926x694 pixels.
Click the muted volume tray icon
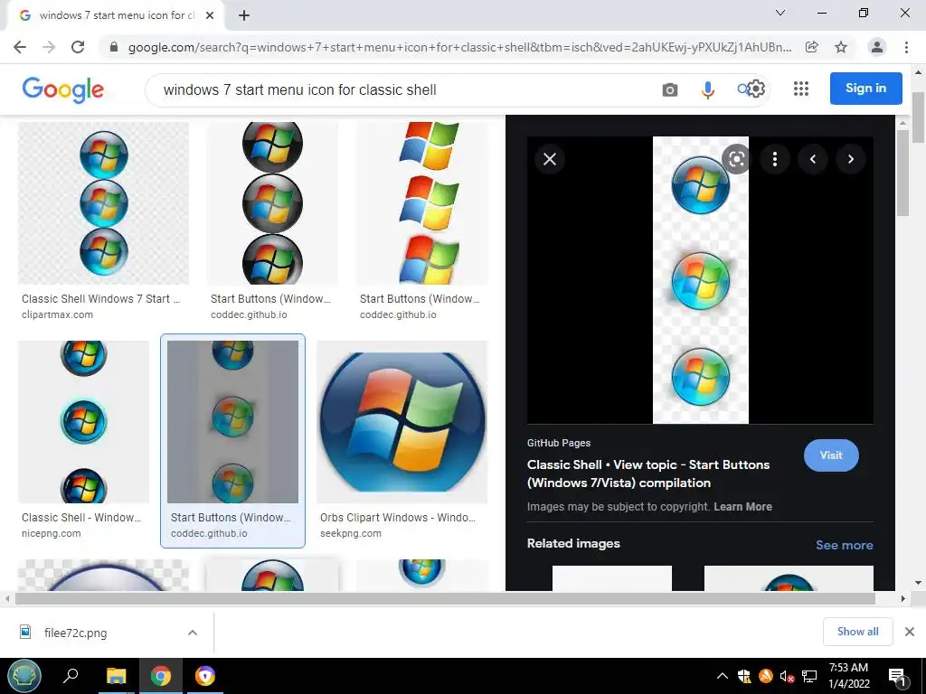(x=787, y=676)
